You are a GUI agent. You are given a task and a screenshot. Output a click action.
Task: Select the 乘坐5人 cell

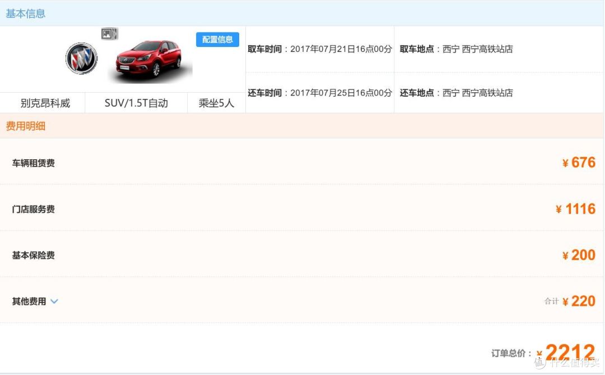tap(216, 103)
